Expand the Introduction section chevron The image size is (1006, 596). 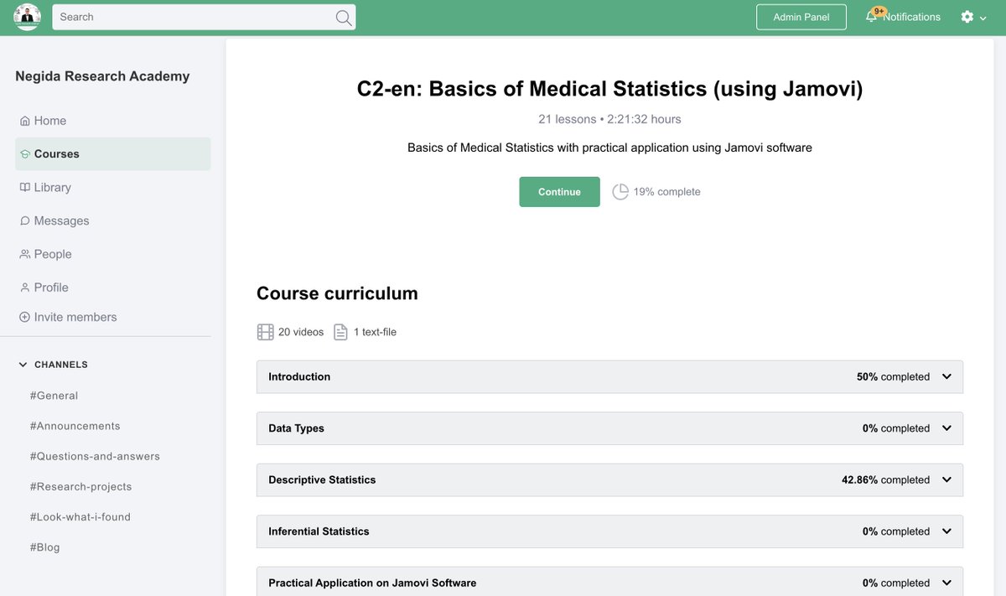tap(946, 376)
